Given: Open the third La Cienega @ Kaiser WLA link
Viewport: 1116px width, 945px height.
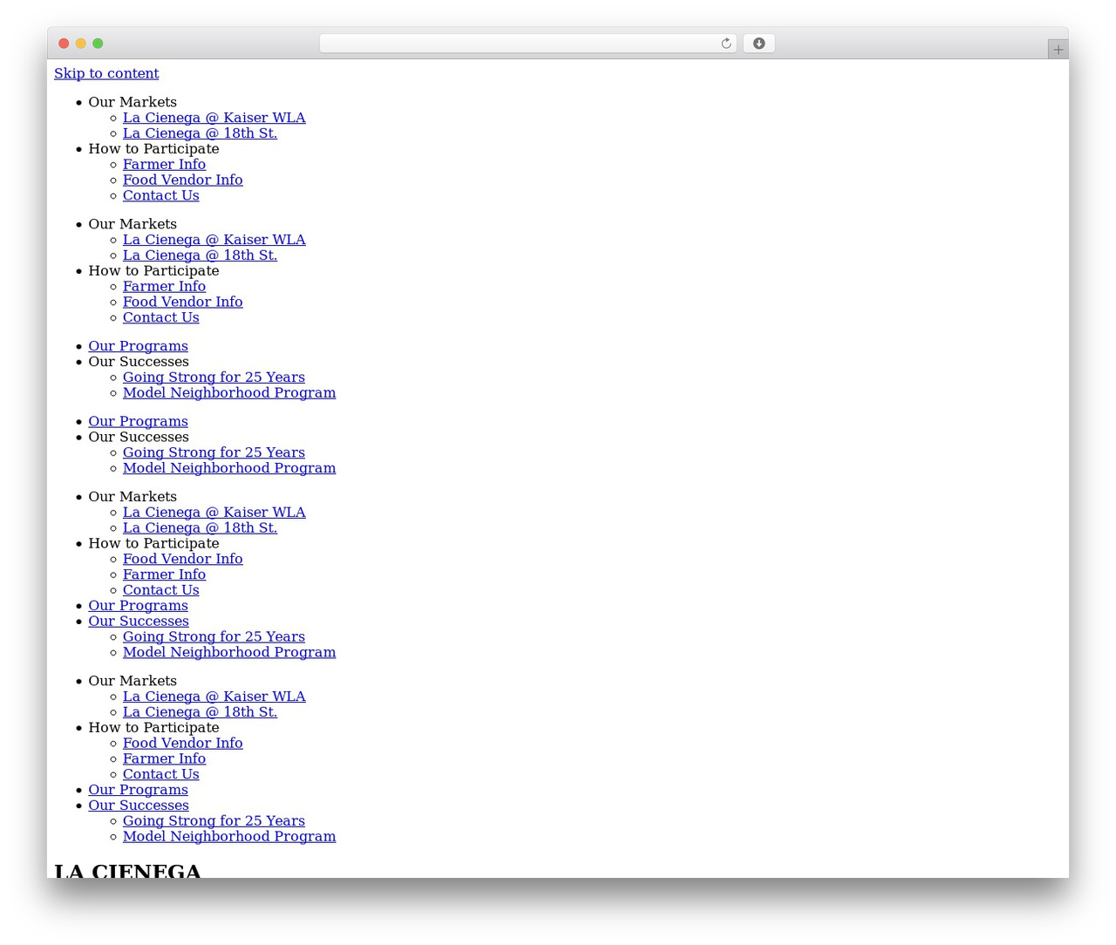Looking at the screenshot, I should tap(214, 513).
